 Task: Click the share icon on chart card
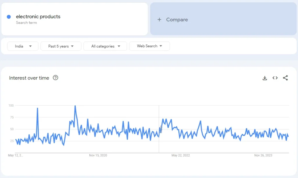click(285, 78)
